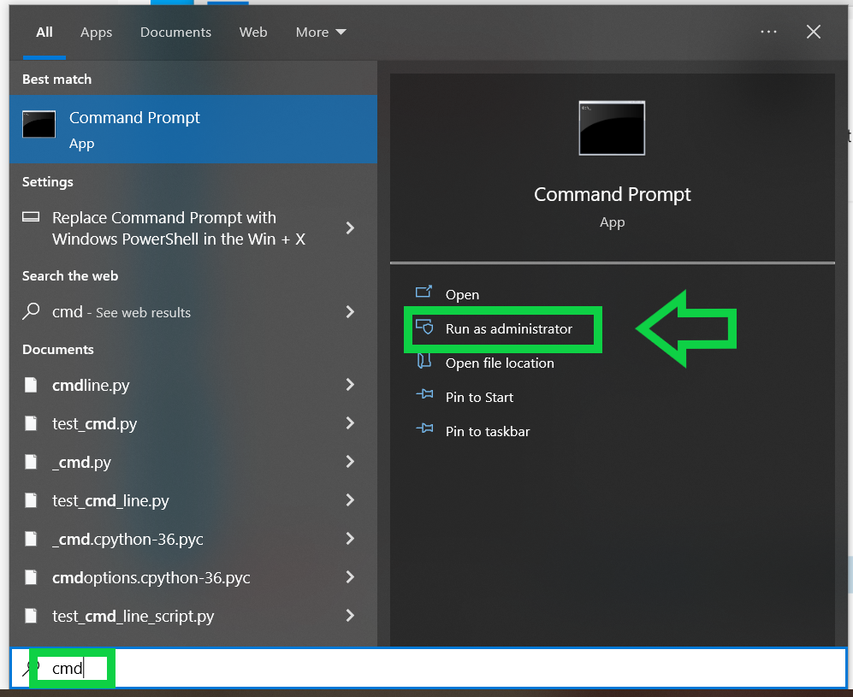This screenshot has height=697, width=853.
Task: Switch to the Documents tab
Action: (x=175, y=32)
